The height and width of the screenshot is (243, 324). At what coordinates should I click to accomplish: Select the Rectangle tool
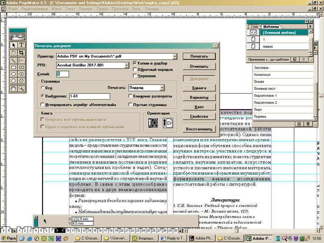[14, 67]
